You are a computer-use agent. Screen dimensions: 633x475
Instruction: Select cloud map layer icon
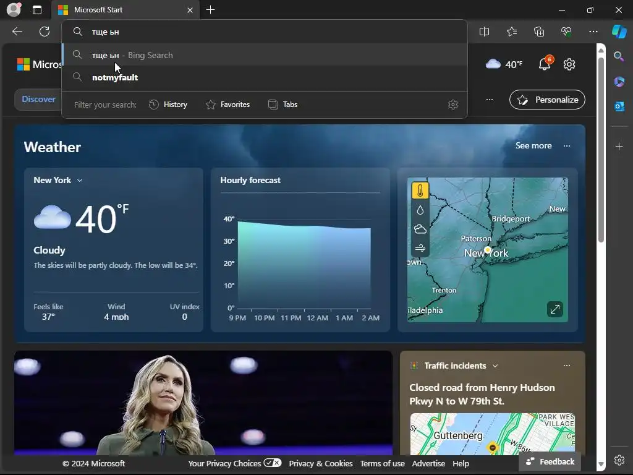click(420, 229)
